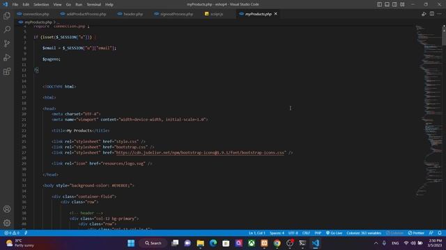Image resolution: width=446 pixels, height=250 pixels.
Task: Show hidden system tray icons
Action: 376,243
